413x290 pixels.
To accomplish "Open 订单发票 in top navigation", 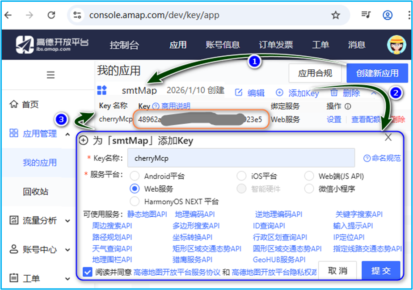I will point(276,45).
